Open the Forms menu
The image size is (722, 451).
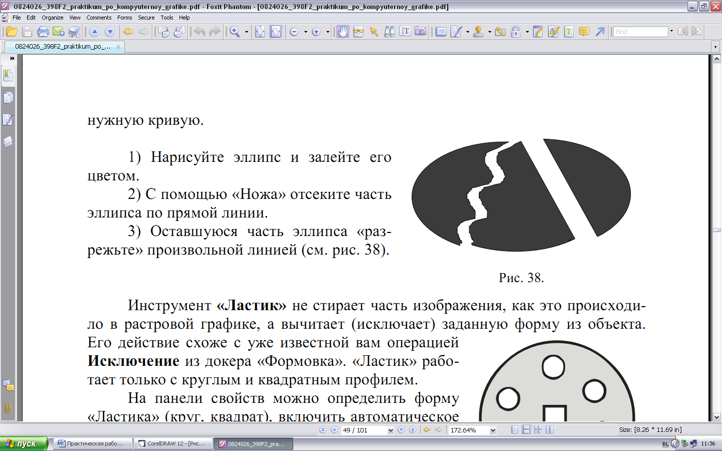click(125, 18)
